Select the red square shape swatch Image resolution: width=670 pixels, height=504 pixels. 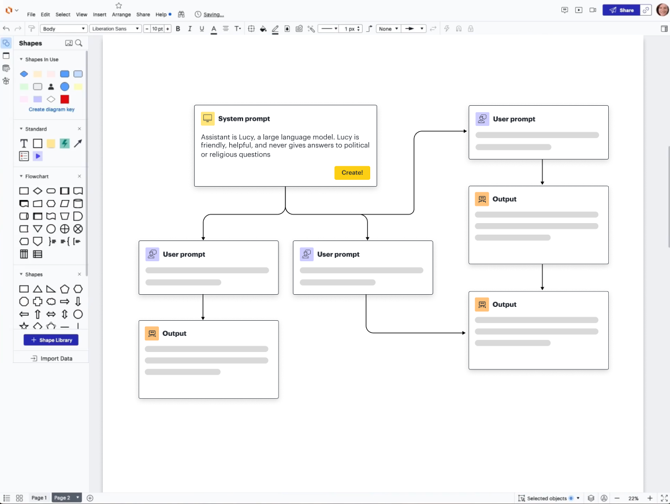65,99
